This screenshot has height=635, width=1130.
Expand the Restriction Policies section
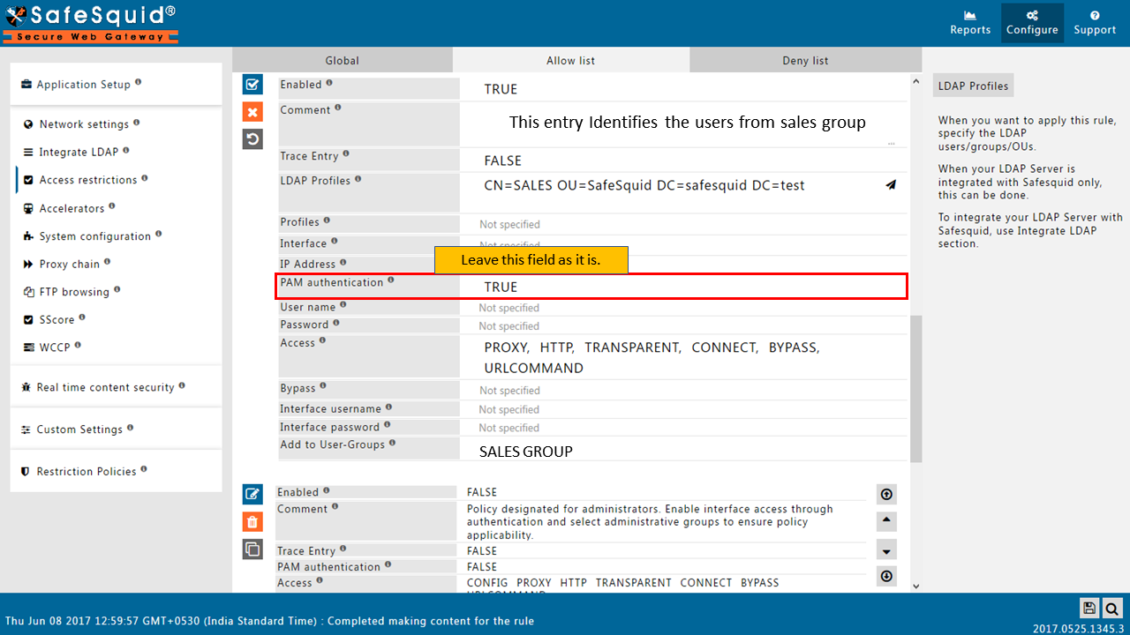(x=86, y=472)
